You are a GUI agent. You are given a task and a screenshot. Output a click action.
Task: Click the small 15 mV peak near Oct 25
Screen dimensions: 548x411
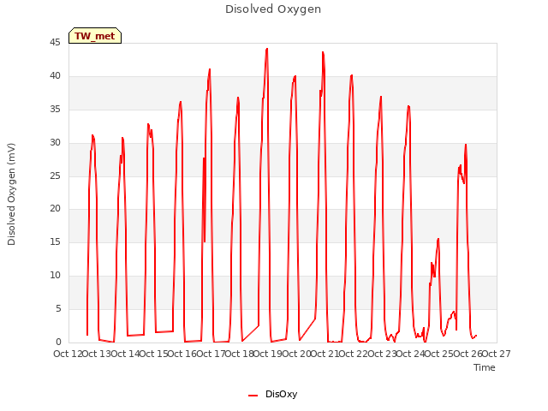pyautogui.click(x=438, y=239)
